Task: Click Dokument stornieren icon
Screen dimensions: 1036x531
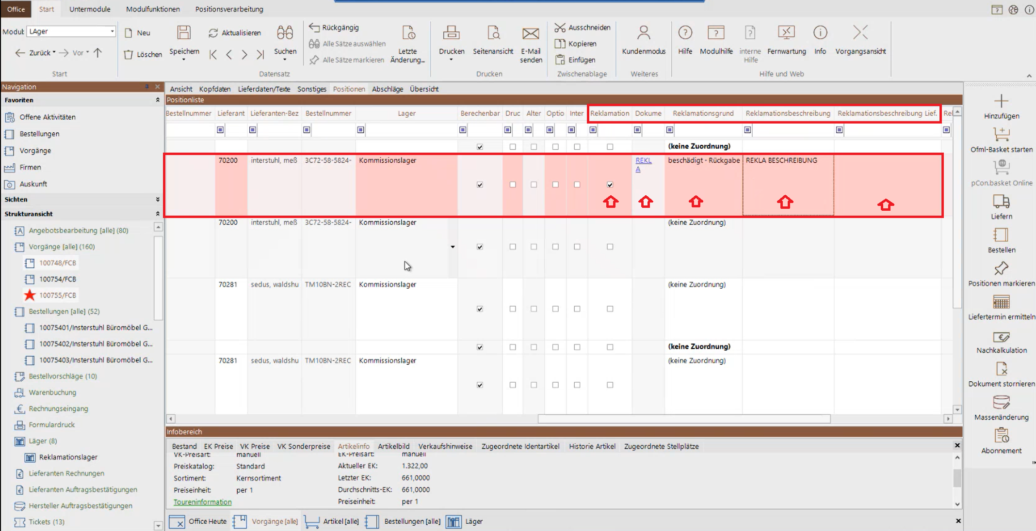Action: [1001, 369]
